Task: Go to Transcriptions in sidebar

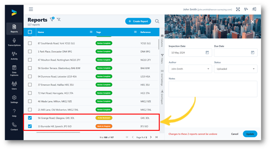Action: point(14,42)
